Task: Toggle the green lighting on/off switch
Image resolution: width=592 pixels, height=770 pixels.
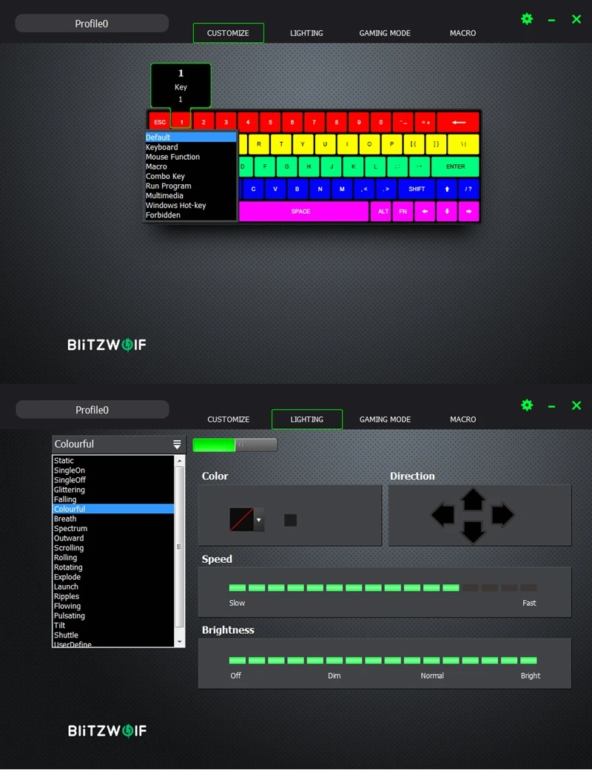Action: tap(235, 445)
